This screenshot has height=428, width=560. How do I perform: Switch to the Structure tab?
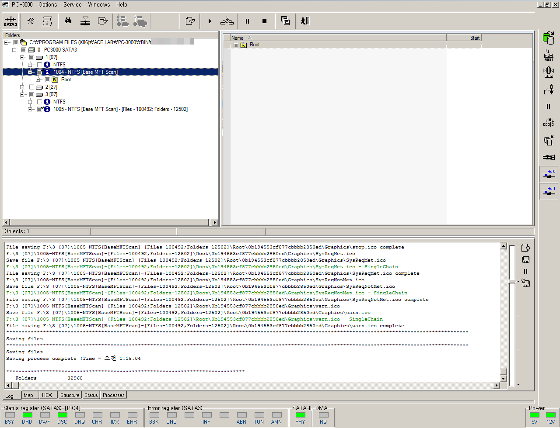point(70,395)
